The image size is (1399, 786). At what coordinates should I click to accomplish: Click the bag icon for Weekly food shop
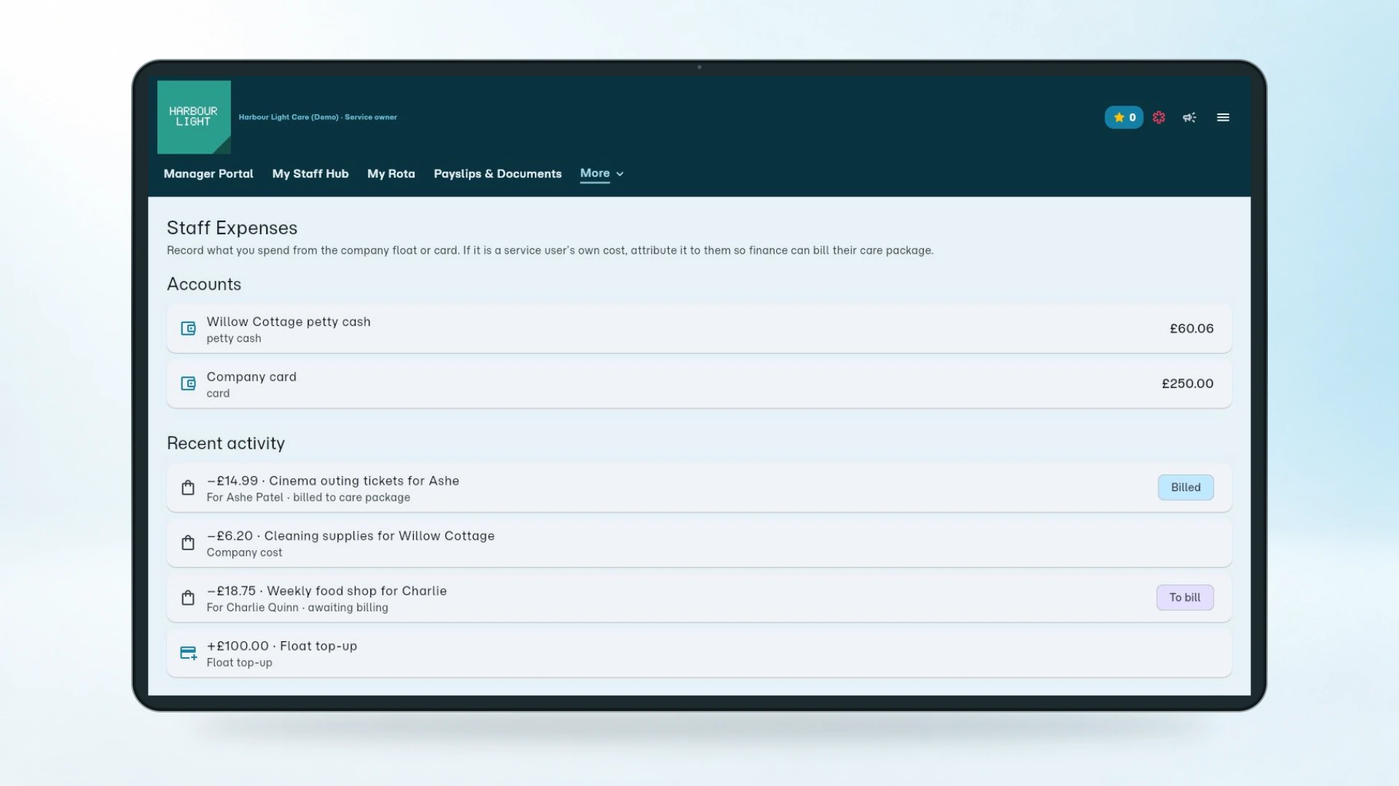point(188,598)
